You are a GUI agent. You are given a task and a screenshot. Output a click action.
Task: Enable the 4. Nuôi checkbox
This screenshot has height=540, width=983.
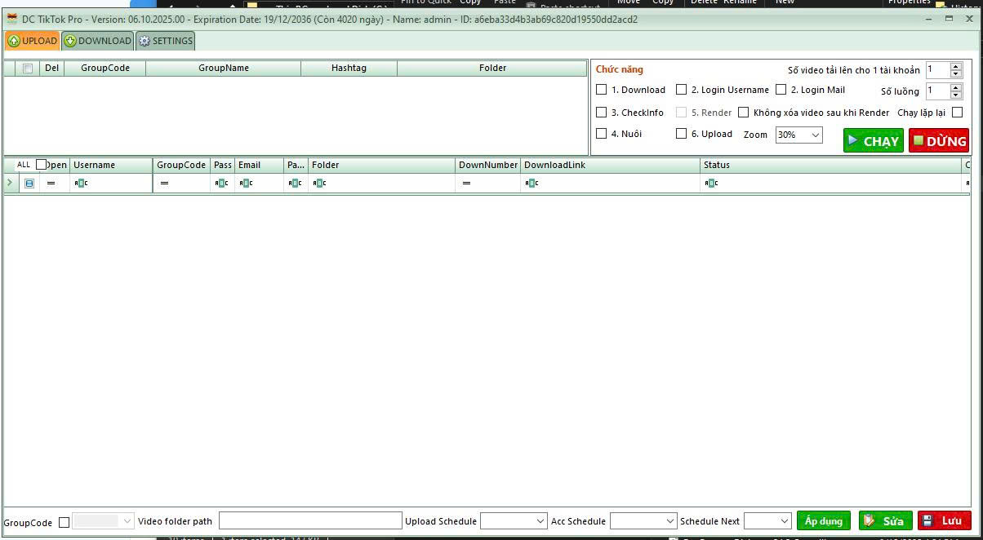(x=602, y=134)
